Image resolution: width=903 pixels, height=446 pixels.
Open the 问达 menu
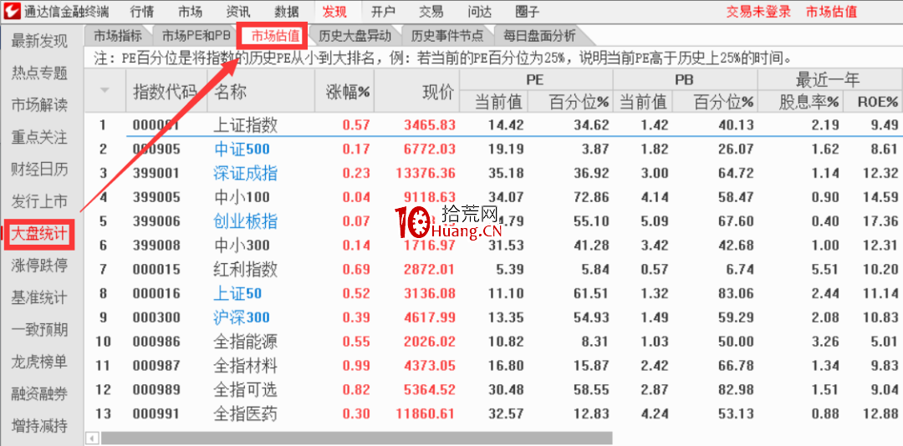pyautogui.click(x=479, y=11)
